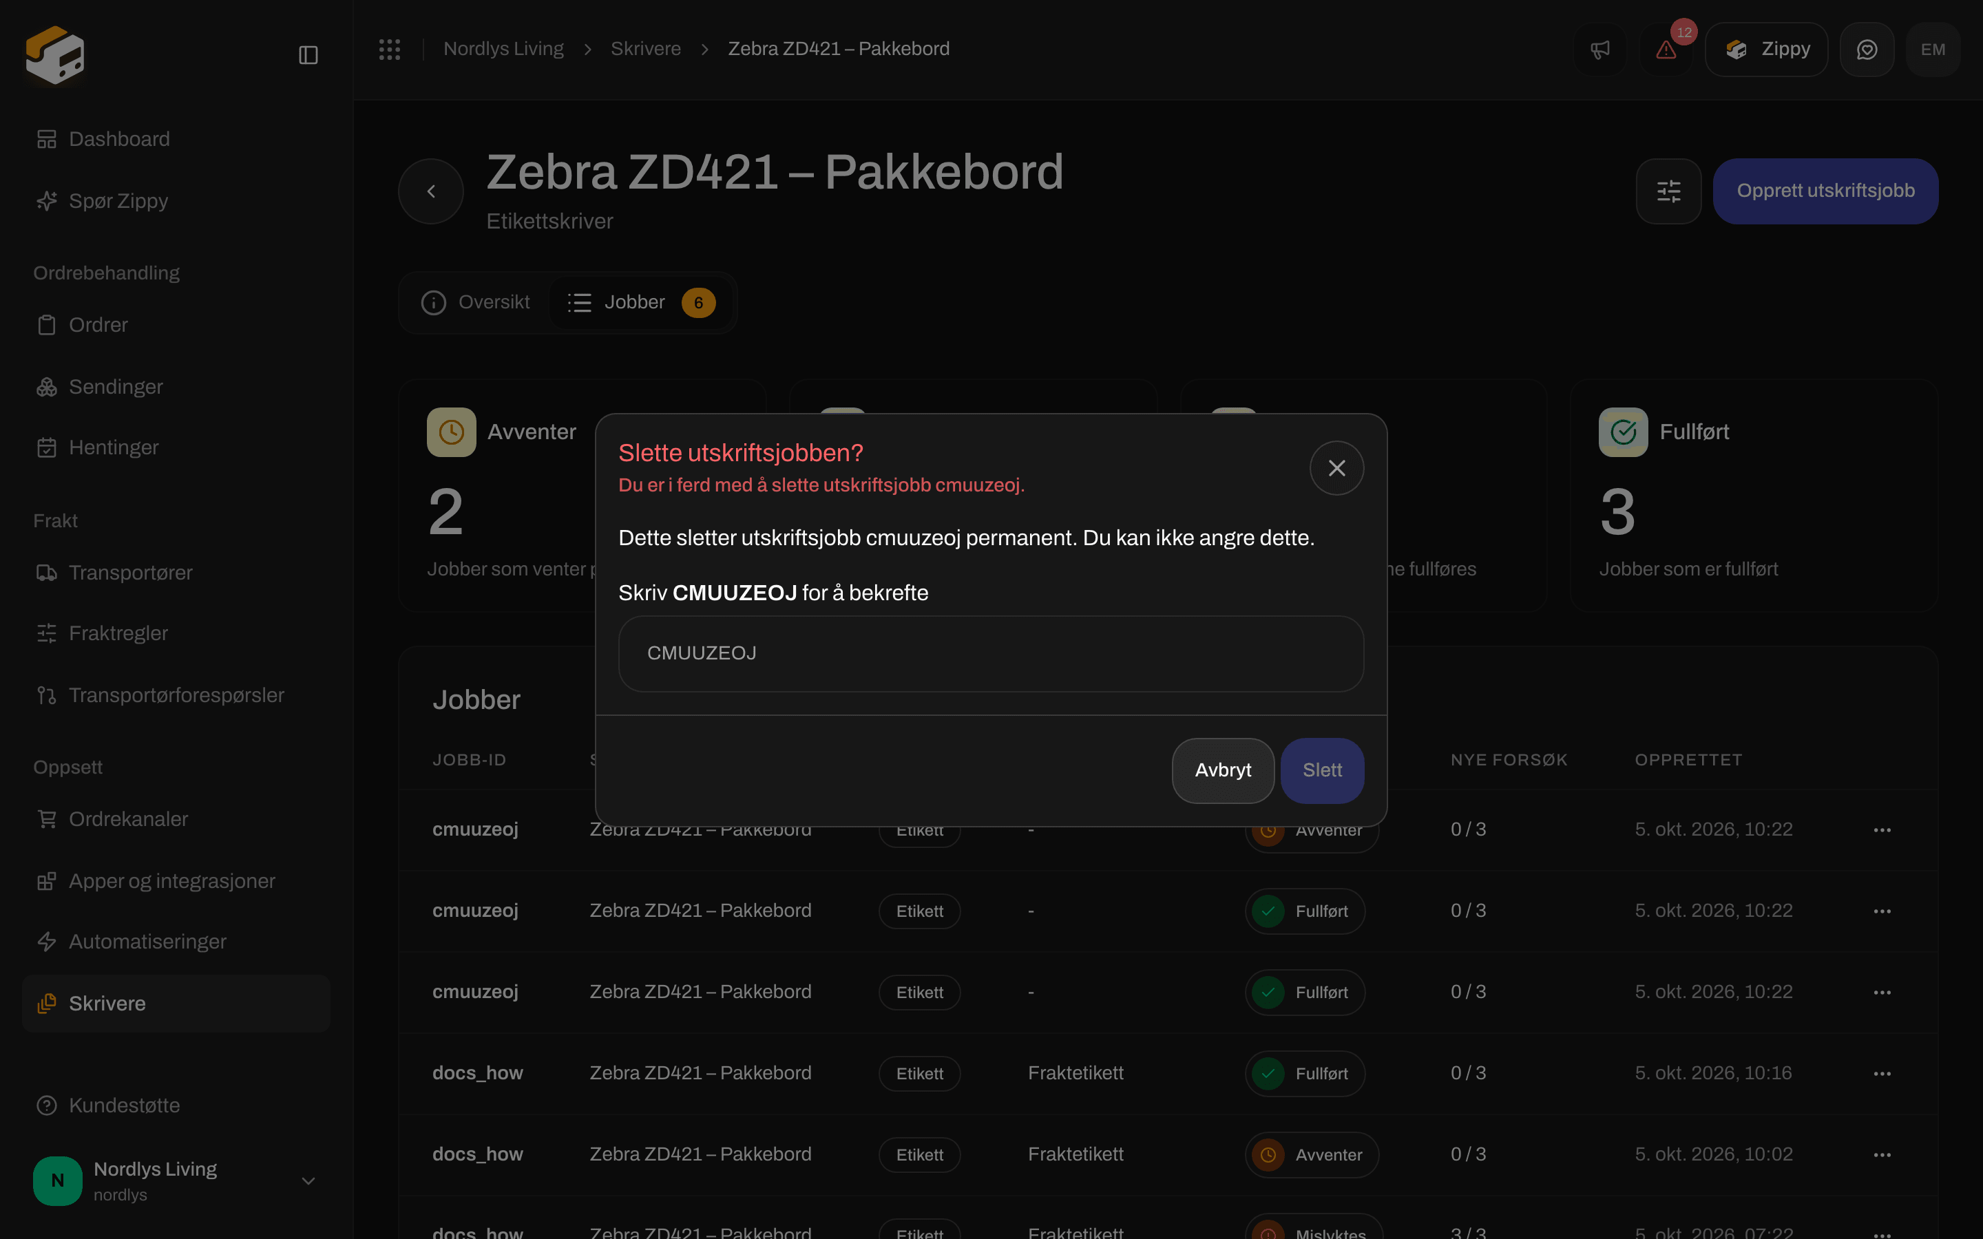Open Fraktregler page
This screenshot has width=1983, height=1239.
tap(176, 633)
